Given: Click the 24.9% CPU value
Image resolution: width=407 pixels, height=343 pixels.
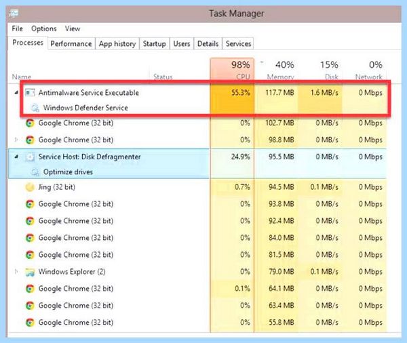Looking at the screenshot, I should coord(241,157).
